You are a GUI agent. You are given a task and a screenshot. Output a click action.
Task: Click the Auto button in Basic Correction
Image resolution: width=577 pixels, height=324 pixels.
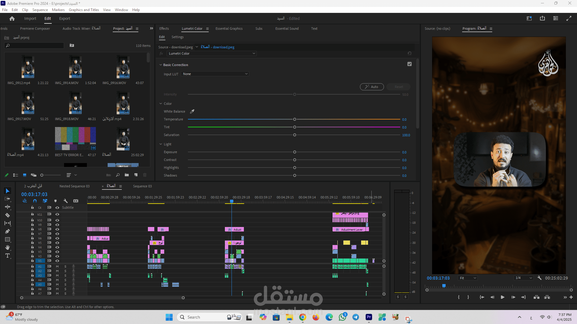372,87
